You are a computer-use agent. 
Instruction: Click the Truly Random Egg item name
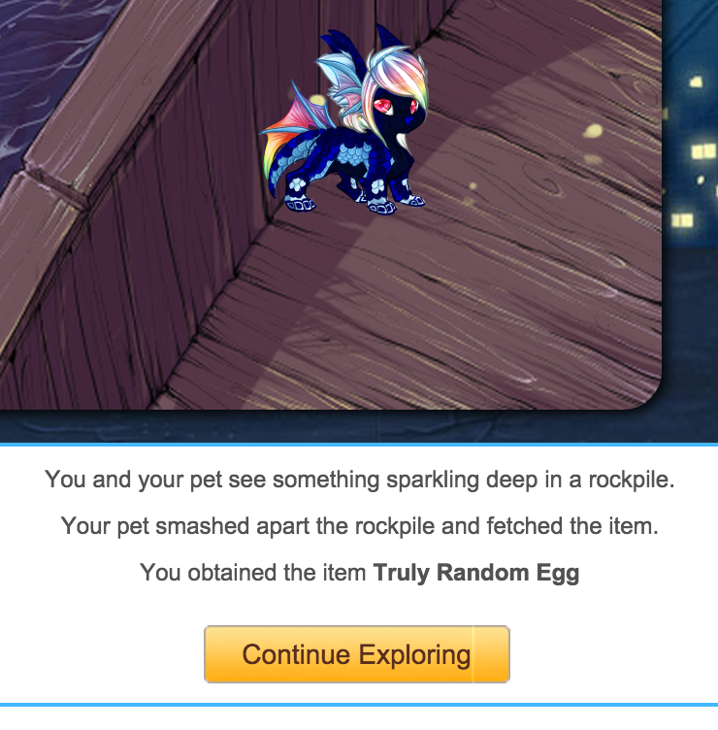coord(476,573)
